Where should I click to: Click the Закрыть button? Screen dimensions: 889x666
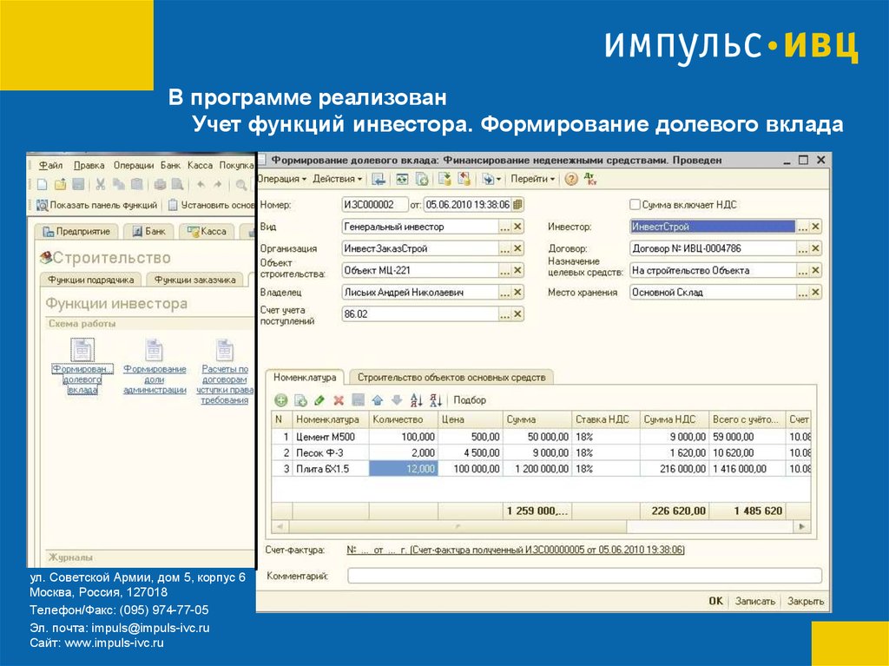(805, 601)
